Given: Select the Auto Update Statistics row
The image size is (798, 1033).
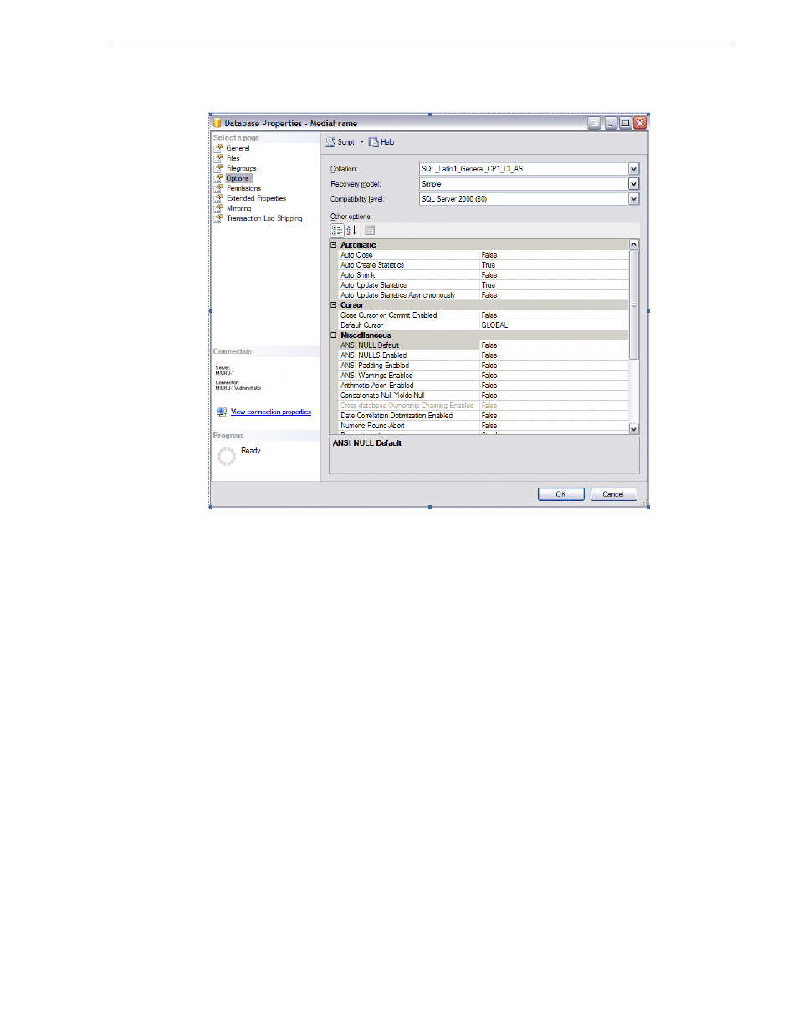Looking at the screenshot, I should (483, 285).
